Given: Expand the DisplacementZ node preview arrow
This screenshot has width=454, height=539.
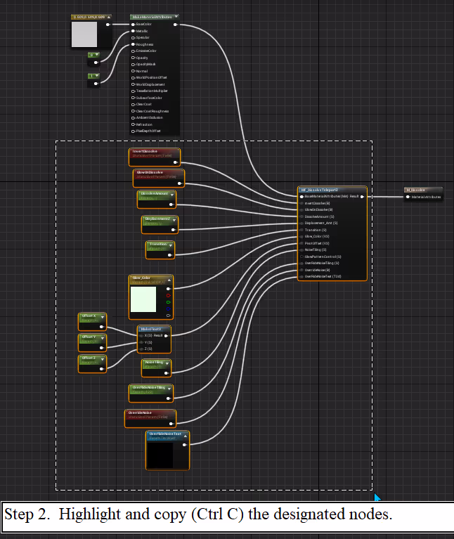Looking at the screenshot, I should point(174,220).
